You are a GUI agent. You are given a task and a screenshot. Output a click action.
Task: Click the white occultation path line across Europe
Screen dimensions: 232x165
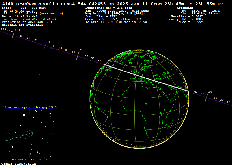point(146,78)
